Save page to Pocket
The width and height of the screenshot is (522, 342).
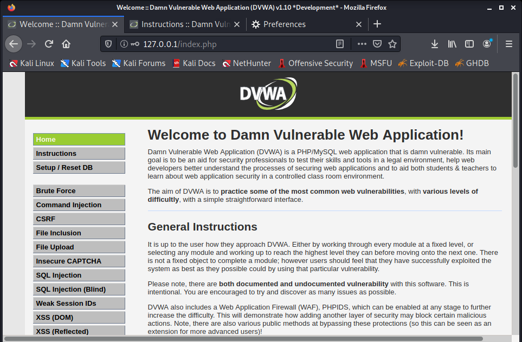click(x=377, y=44)
